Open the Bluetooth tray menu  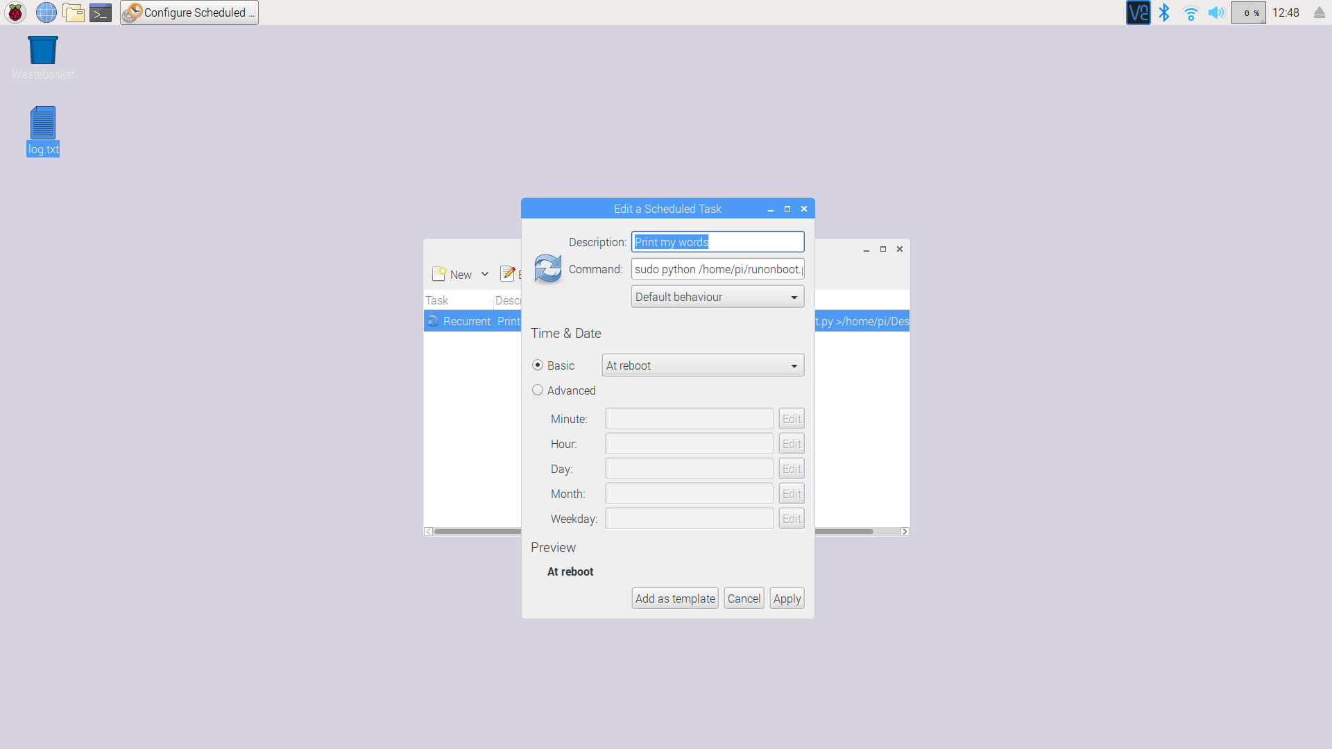(x=1164, y=12)
